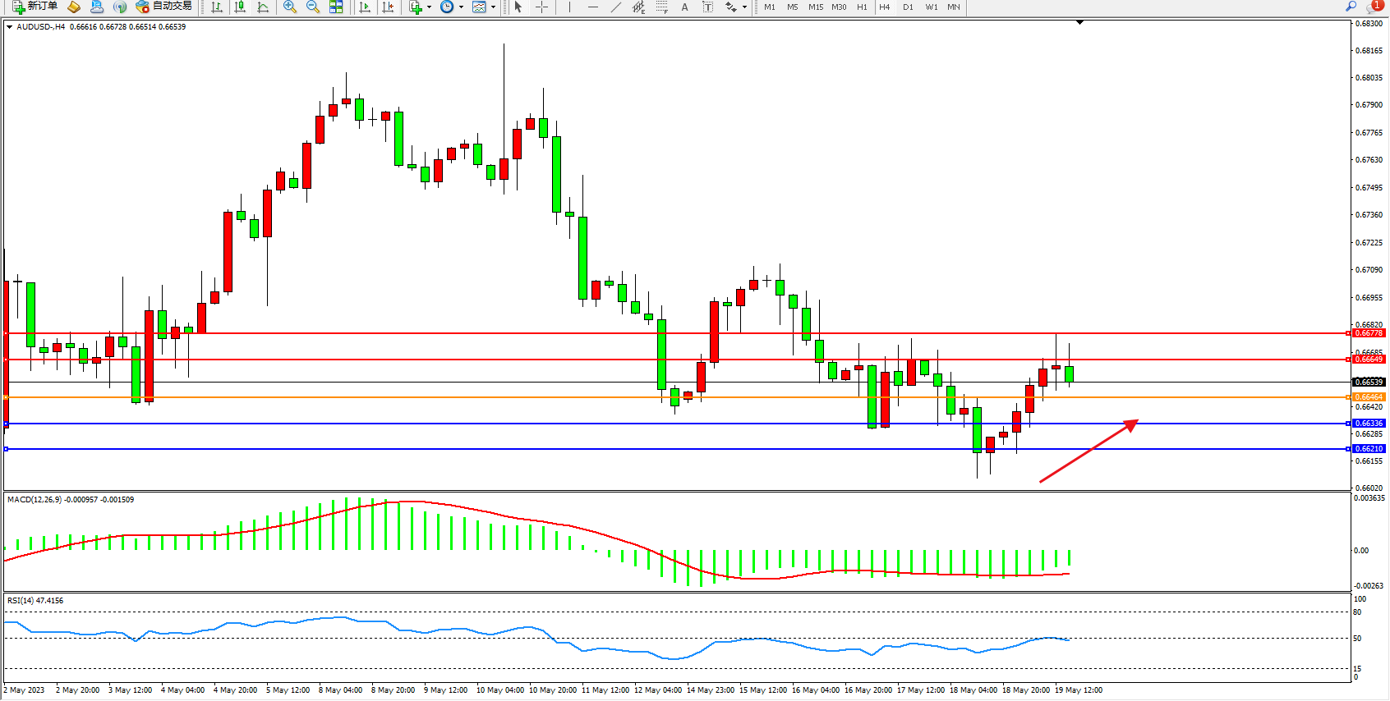
Task: Switch chart to candlestick display mode
Action: (x=240, y=7)
